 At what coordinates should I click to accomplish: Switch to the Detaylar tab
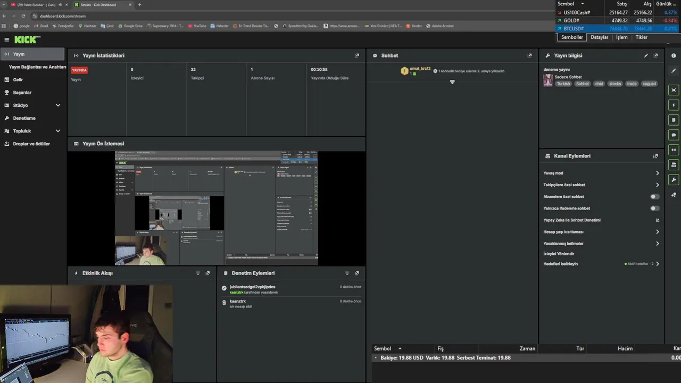[x=599, y=37]
